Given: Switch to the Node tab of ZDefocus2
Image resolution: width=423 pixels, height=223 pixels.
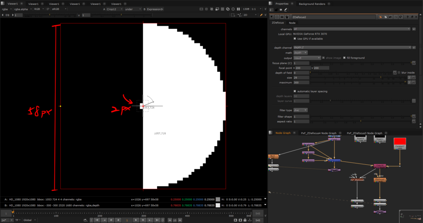Looking at the screenshot, I should [x=292, y=23].
